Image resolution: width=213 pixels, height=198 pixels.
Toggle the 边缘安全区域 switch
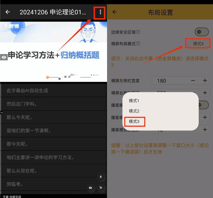(202, 32)
